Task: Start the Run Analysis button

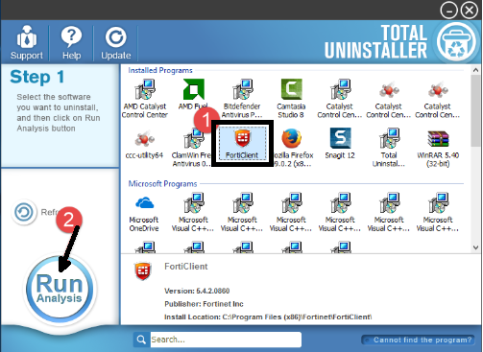Action: coord(60,289)
